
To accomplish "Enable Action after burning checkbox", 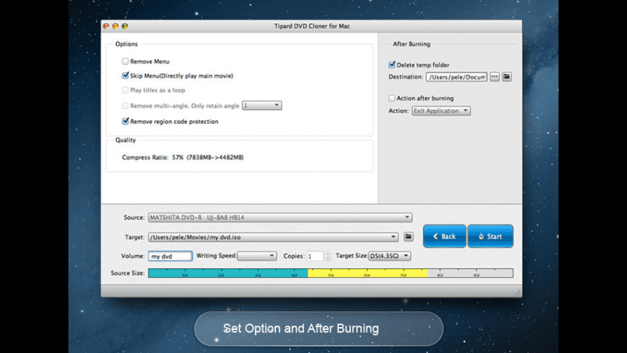I will coord(392,98).
